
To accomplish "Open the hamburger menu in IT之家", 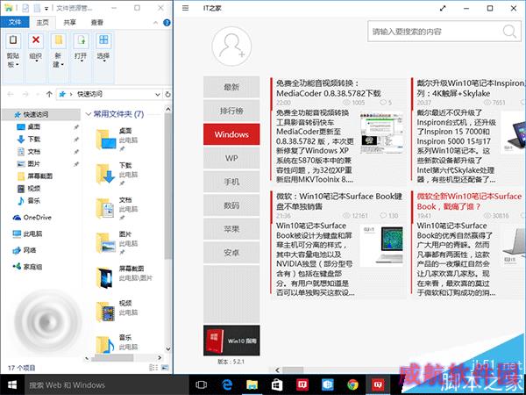I will click(x=185, y=8).
